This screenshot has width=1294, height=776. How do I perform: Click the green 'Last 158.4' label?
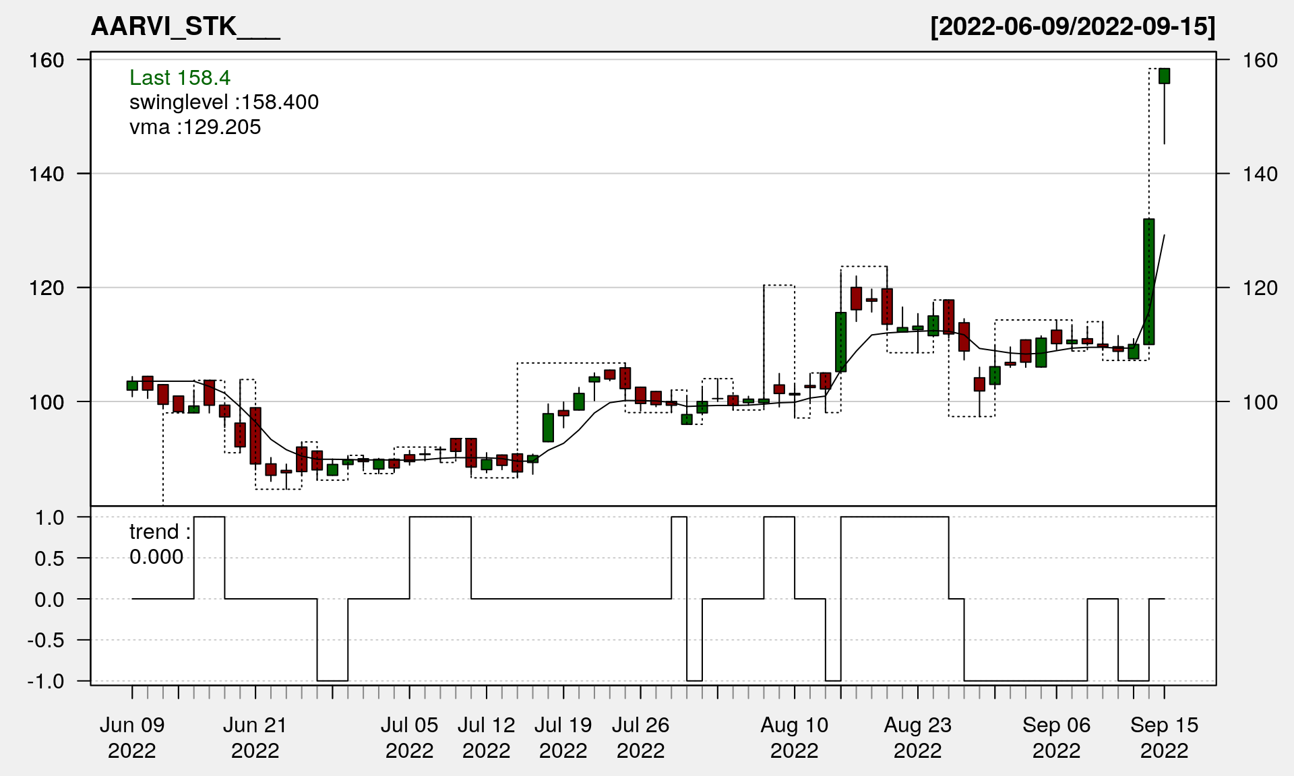[180, 77]
